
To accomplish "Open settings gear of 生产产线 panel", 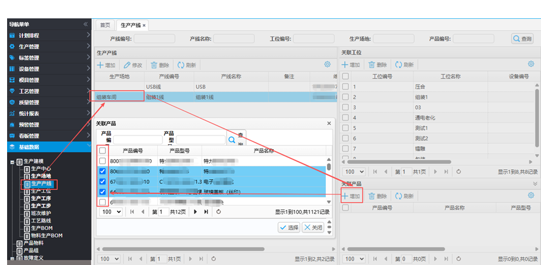I will point(328,64).
